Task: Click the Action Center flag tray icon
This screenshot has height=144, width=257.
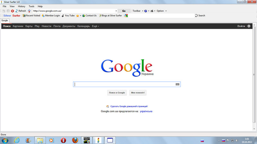Action: [x=228, y=140]
